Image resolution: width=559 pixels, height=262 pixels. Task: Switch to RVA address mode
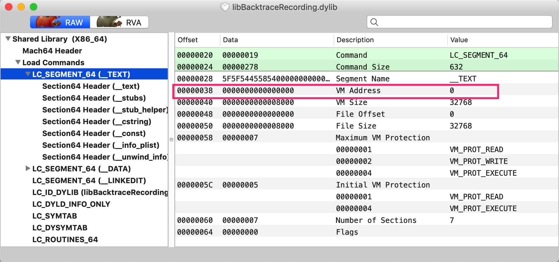(119, 22)
